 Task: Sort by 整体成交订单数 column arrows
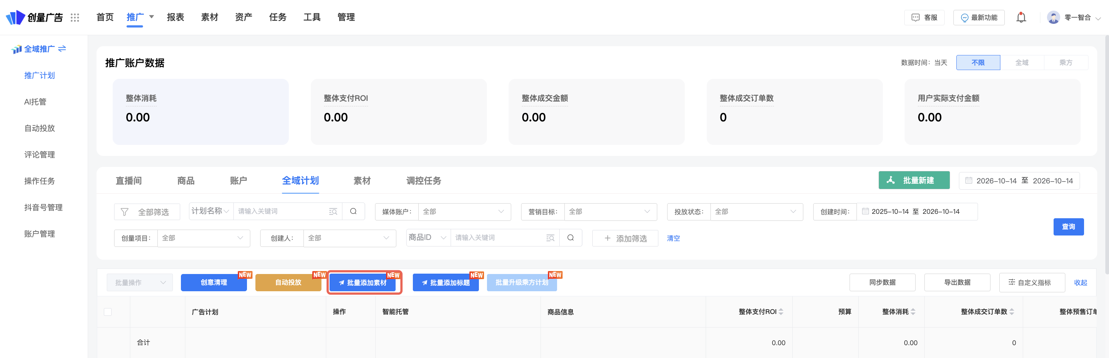[1012, 311]
